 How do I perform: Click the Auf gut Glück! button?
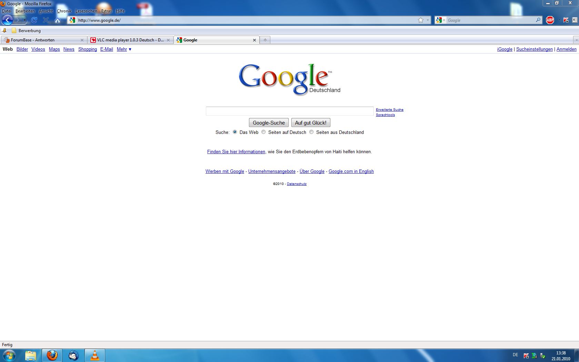(310, 123)
